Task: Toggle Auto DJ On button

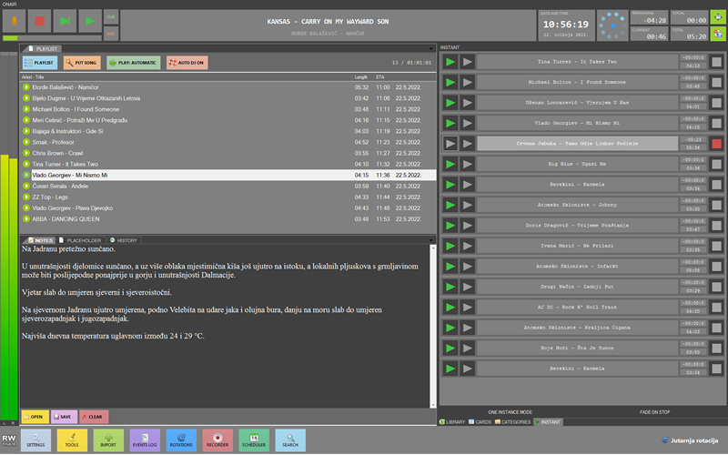Action: point(186,63)
